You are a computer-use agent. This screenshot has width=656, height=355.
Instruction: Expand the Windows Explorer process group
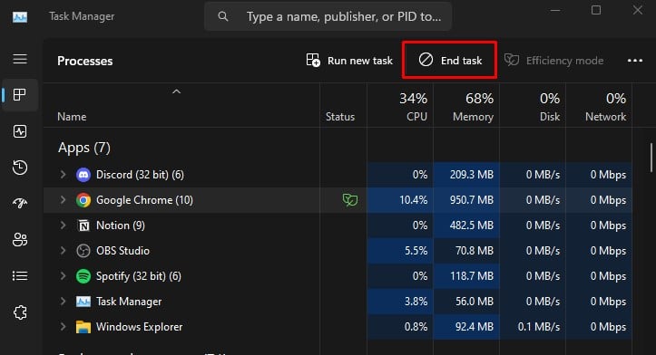click(63, 327)
